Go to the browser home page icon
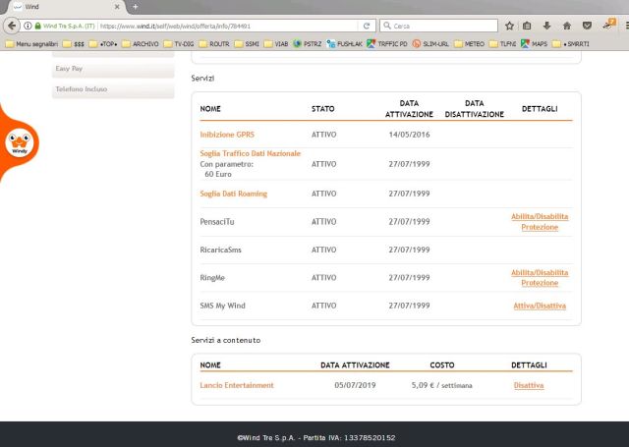Image resolution: width=629 pixels, height=447 pixels. [566, 26]
